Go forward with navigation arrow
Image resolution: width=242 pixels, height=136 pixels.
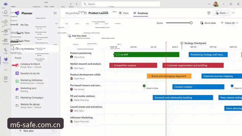click(76, 4)
